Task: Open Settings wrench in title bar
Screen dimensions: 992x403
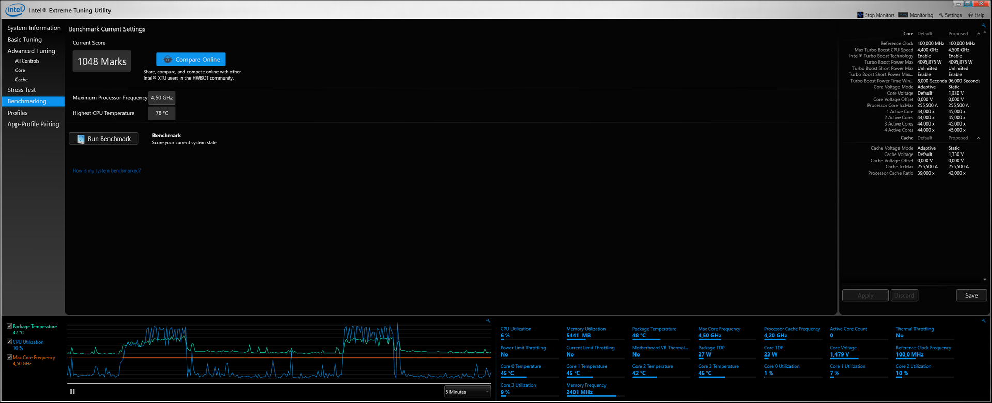Action: pos(941,15)
